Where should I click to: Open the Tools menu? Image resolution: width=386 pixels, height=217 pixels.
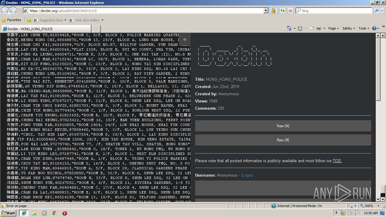tap(364, 28)
